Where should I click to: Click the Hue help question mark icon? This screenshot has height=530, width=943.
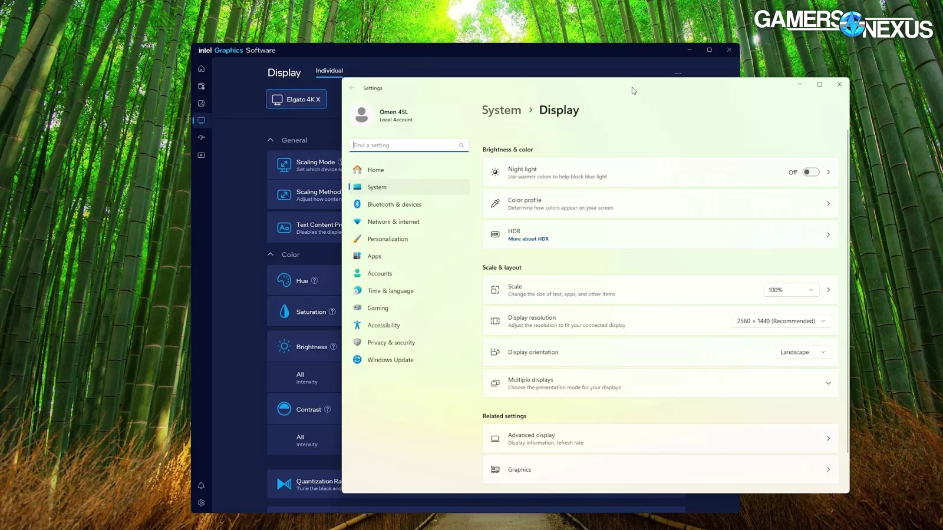pyautogui.click(x=315, y=281)
